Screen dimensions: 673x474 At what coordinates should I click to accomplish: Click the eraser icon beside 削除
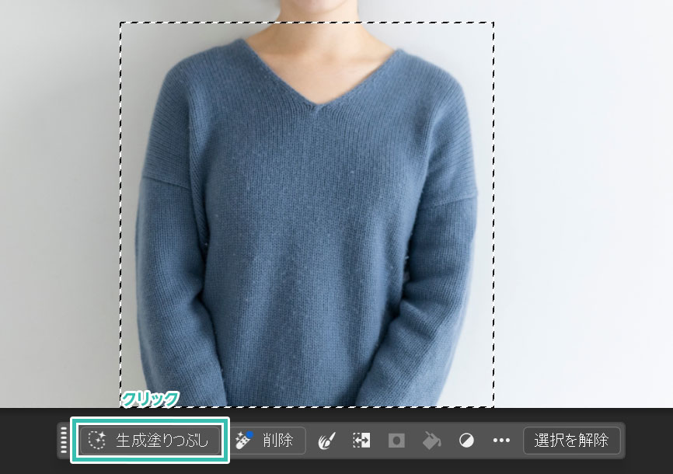pos(246,440)
